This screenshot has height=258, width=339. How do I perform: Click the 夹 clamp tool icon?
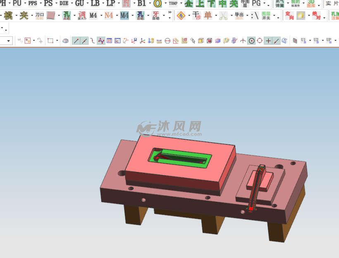click(24, 16)
